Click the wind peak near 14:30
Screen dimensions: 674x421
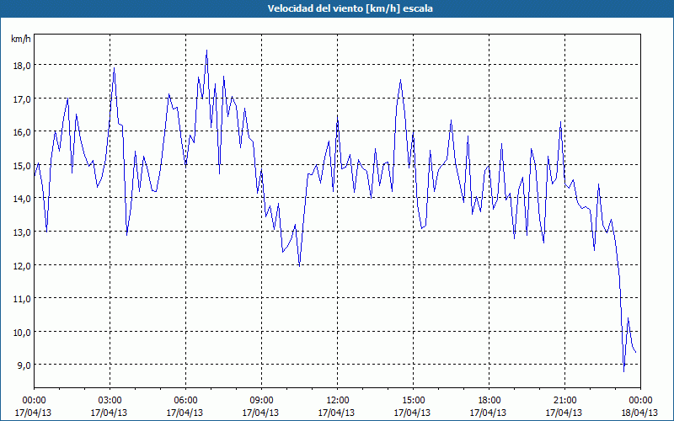pos(401,79)
